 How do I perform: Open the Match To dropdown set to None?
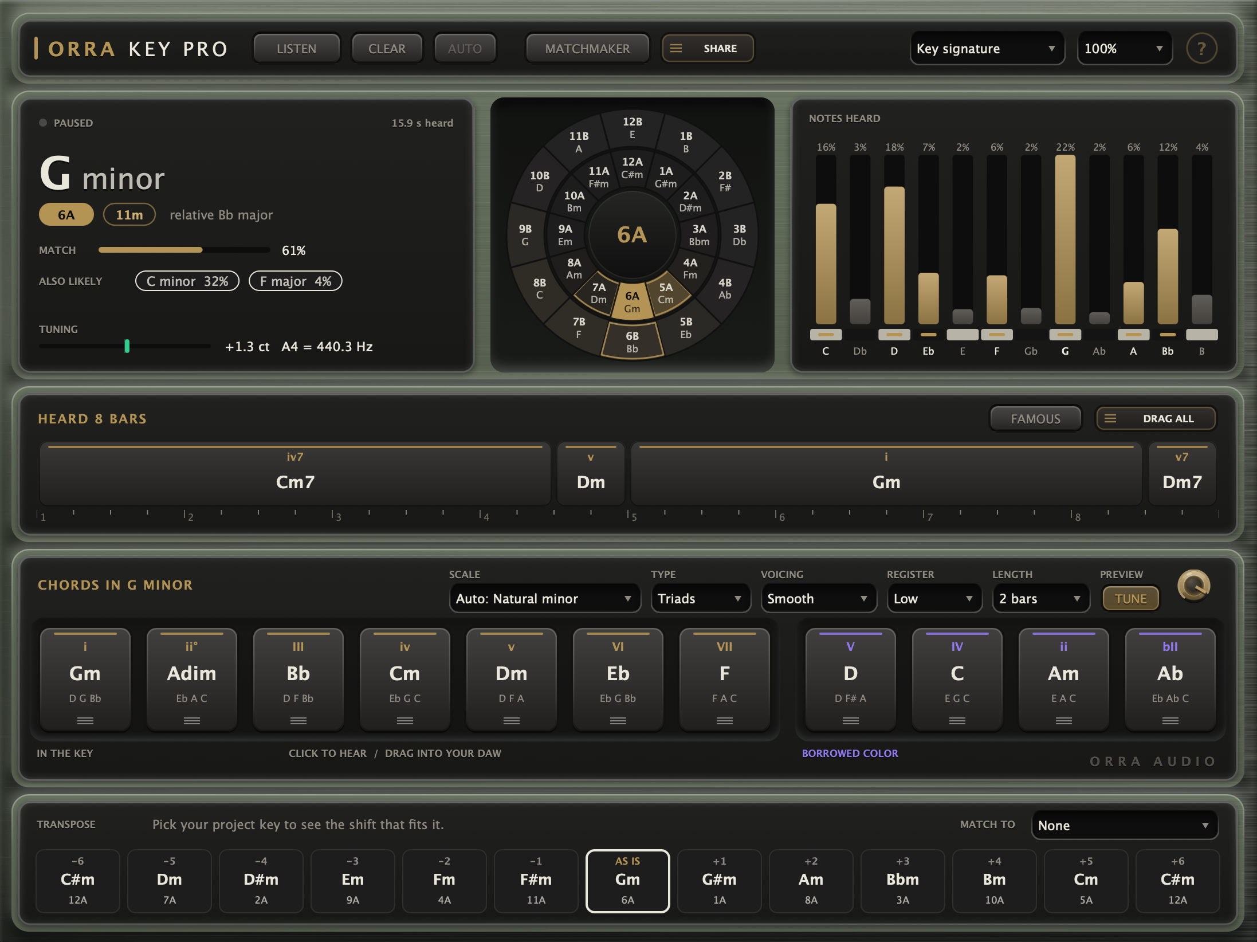(x=1124, y=825)
